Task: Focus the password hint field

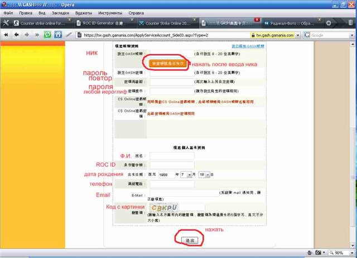Action: pyautogui.click(x=172, y=91)
